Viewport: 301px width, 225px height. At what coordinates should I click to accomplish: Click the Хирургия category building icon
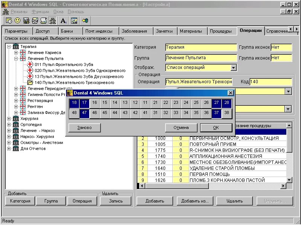[x=16, y=118]
